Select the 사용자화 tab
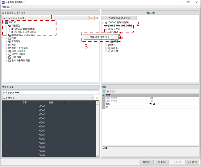Image resolution: width=201 pixels, height=167 pixels. [6, 7]
